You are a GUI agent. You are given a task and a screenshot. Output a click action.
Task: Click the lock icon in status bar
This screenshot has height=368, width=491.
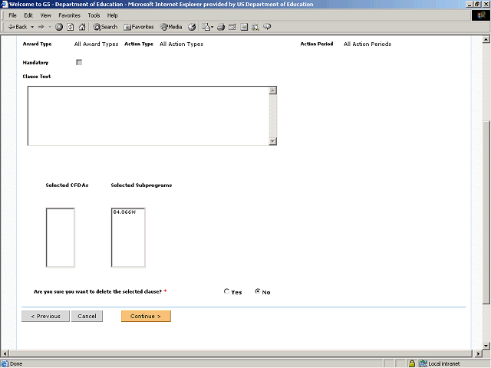pos(412,363)
